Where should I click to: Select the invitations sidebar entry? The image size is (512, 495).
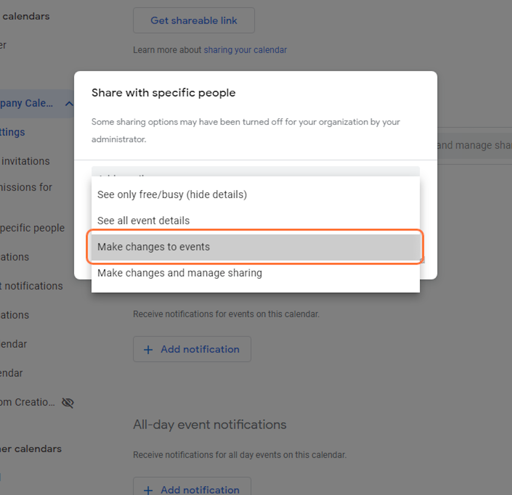[x=26, y=161]
